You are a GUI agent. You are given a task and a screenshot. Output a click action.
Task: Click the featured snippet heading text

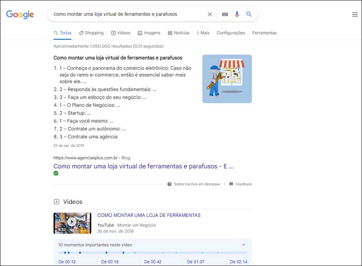click(x=118, y=58)
